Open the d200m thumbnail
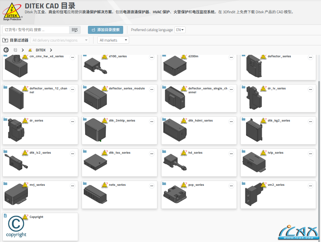Screen dimensions: 321x242 click(175, 66)
